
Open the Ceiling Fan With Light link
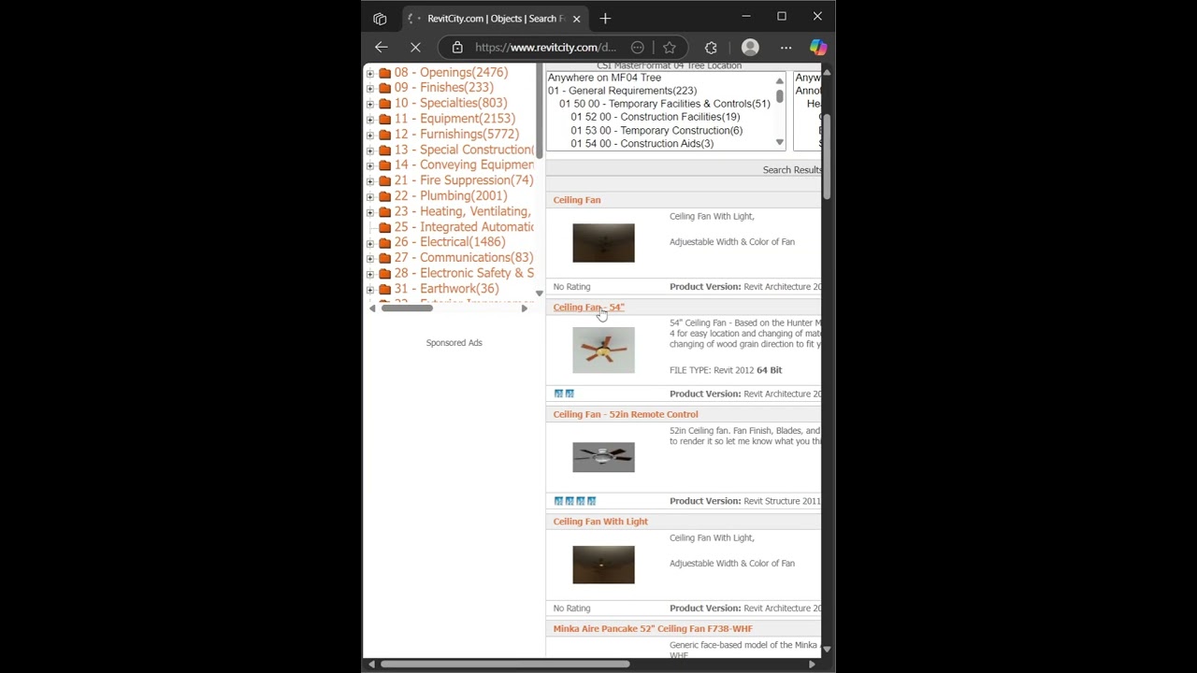[x=600, y=522]
